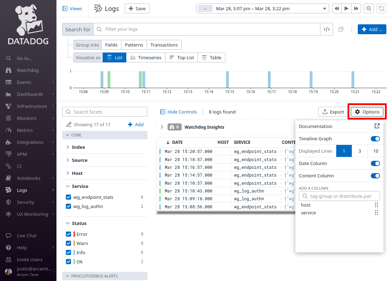Viewport: 392px width, 281px height.
Task: Uncheck wg_endpoint_stats service facet
Action: click(x=68, y=197)
